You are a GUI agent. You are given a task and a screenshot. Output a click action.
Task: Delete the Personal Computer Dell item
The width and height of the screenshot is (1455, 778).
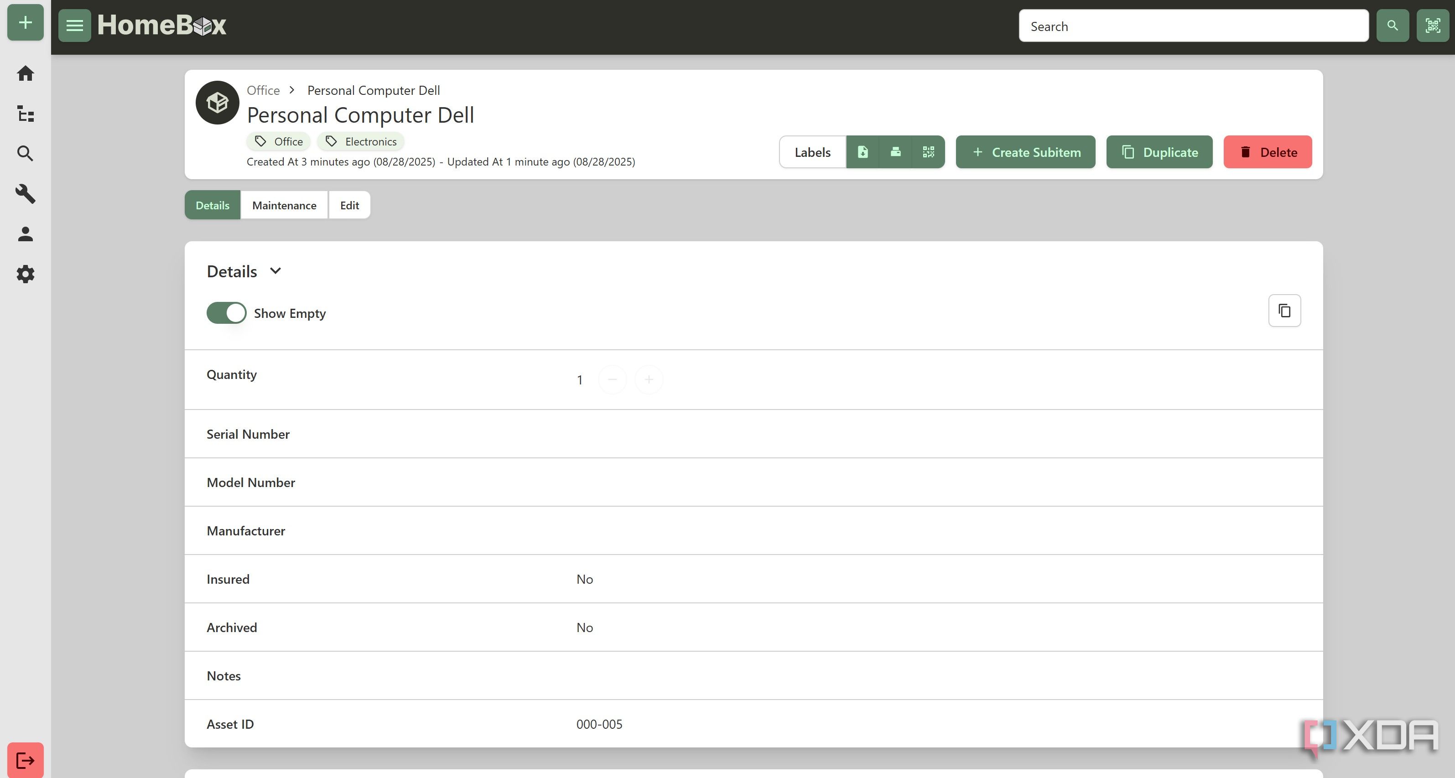click(1268, 152)
